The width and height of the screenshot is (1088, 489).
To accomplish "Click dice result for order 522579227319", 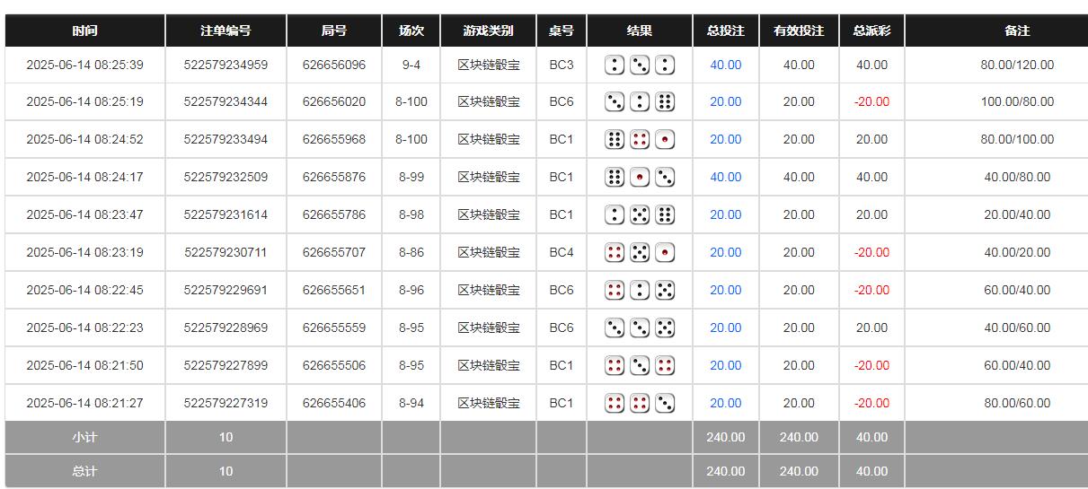I will [x=640, y=404].
